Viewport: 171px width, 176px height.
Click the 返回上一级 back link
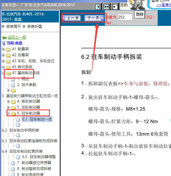tap(17, 37)
